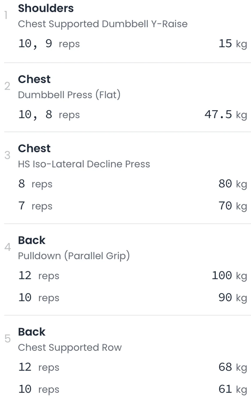Select the 47.5 kg weight value
This screenshot has height=401, width=251.
(226, 115)
